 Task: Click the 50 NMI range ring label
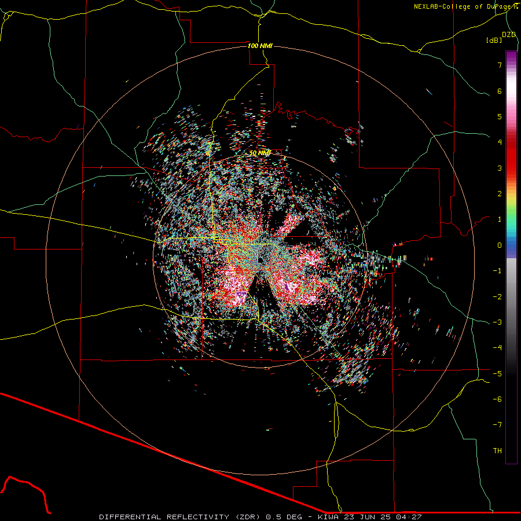(260, 153)
